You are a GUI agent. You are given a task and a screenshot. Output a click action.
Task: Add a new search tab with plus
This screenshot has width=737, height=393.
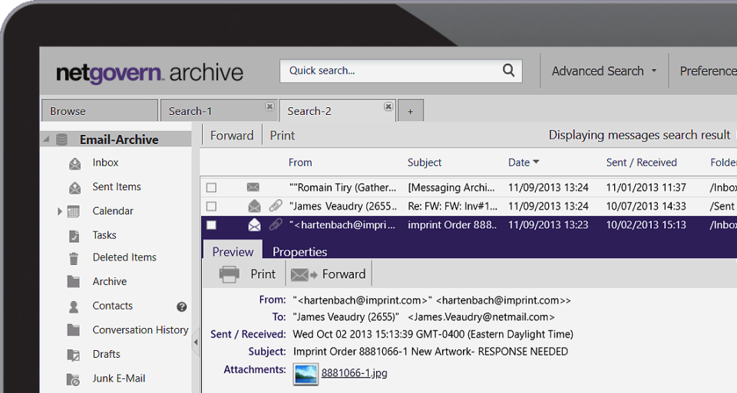click(x=410, y=111)
